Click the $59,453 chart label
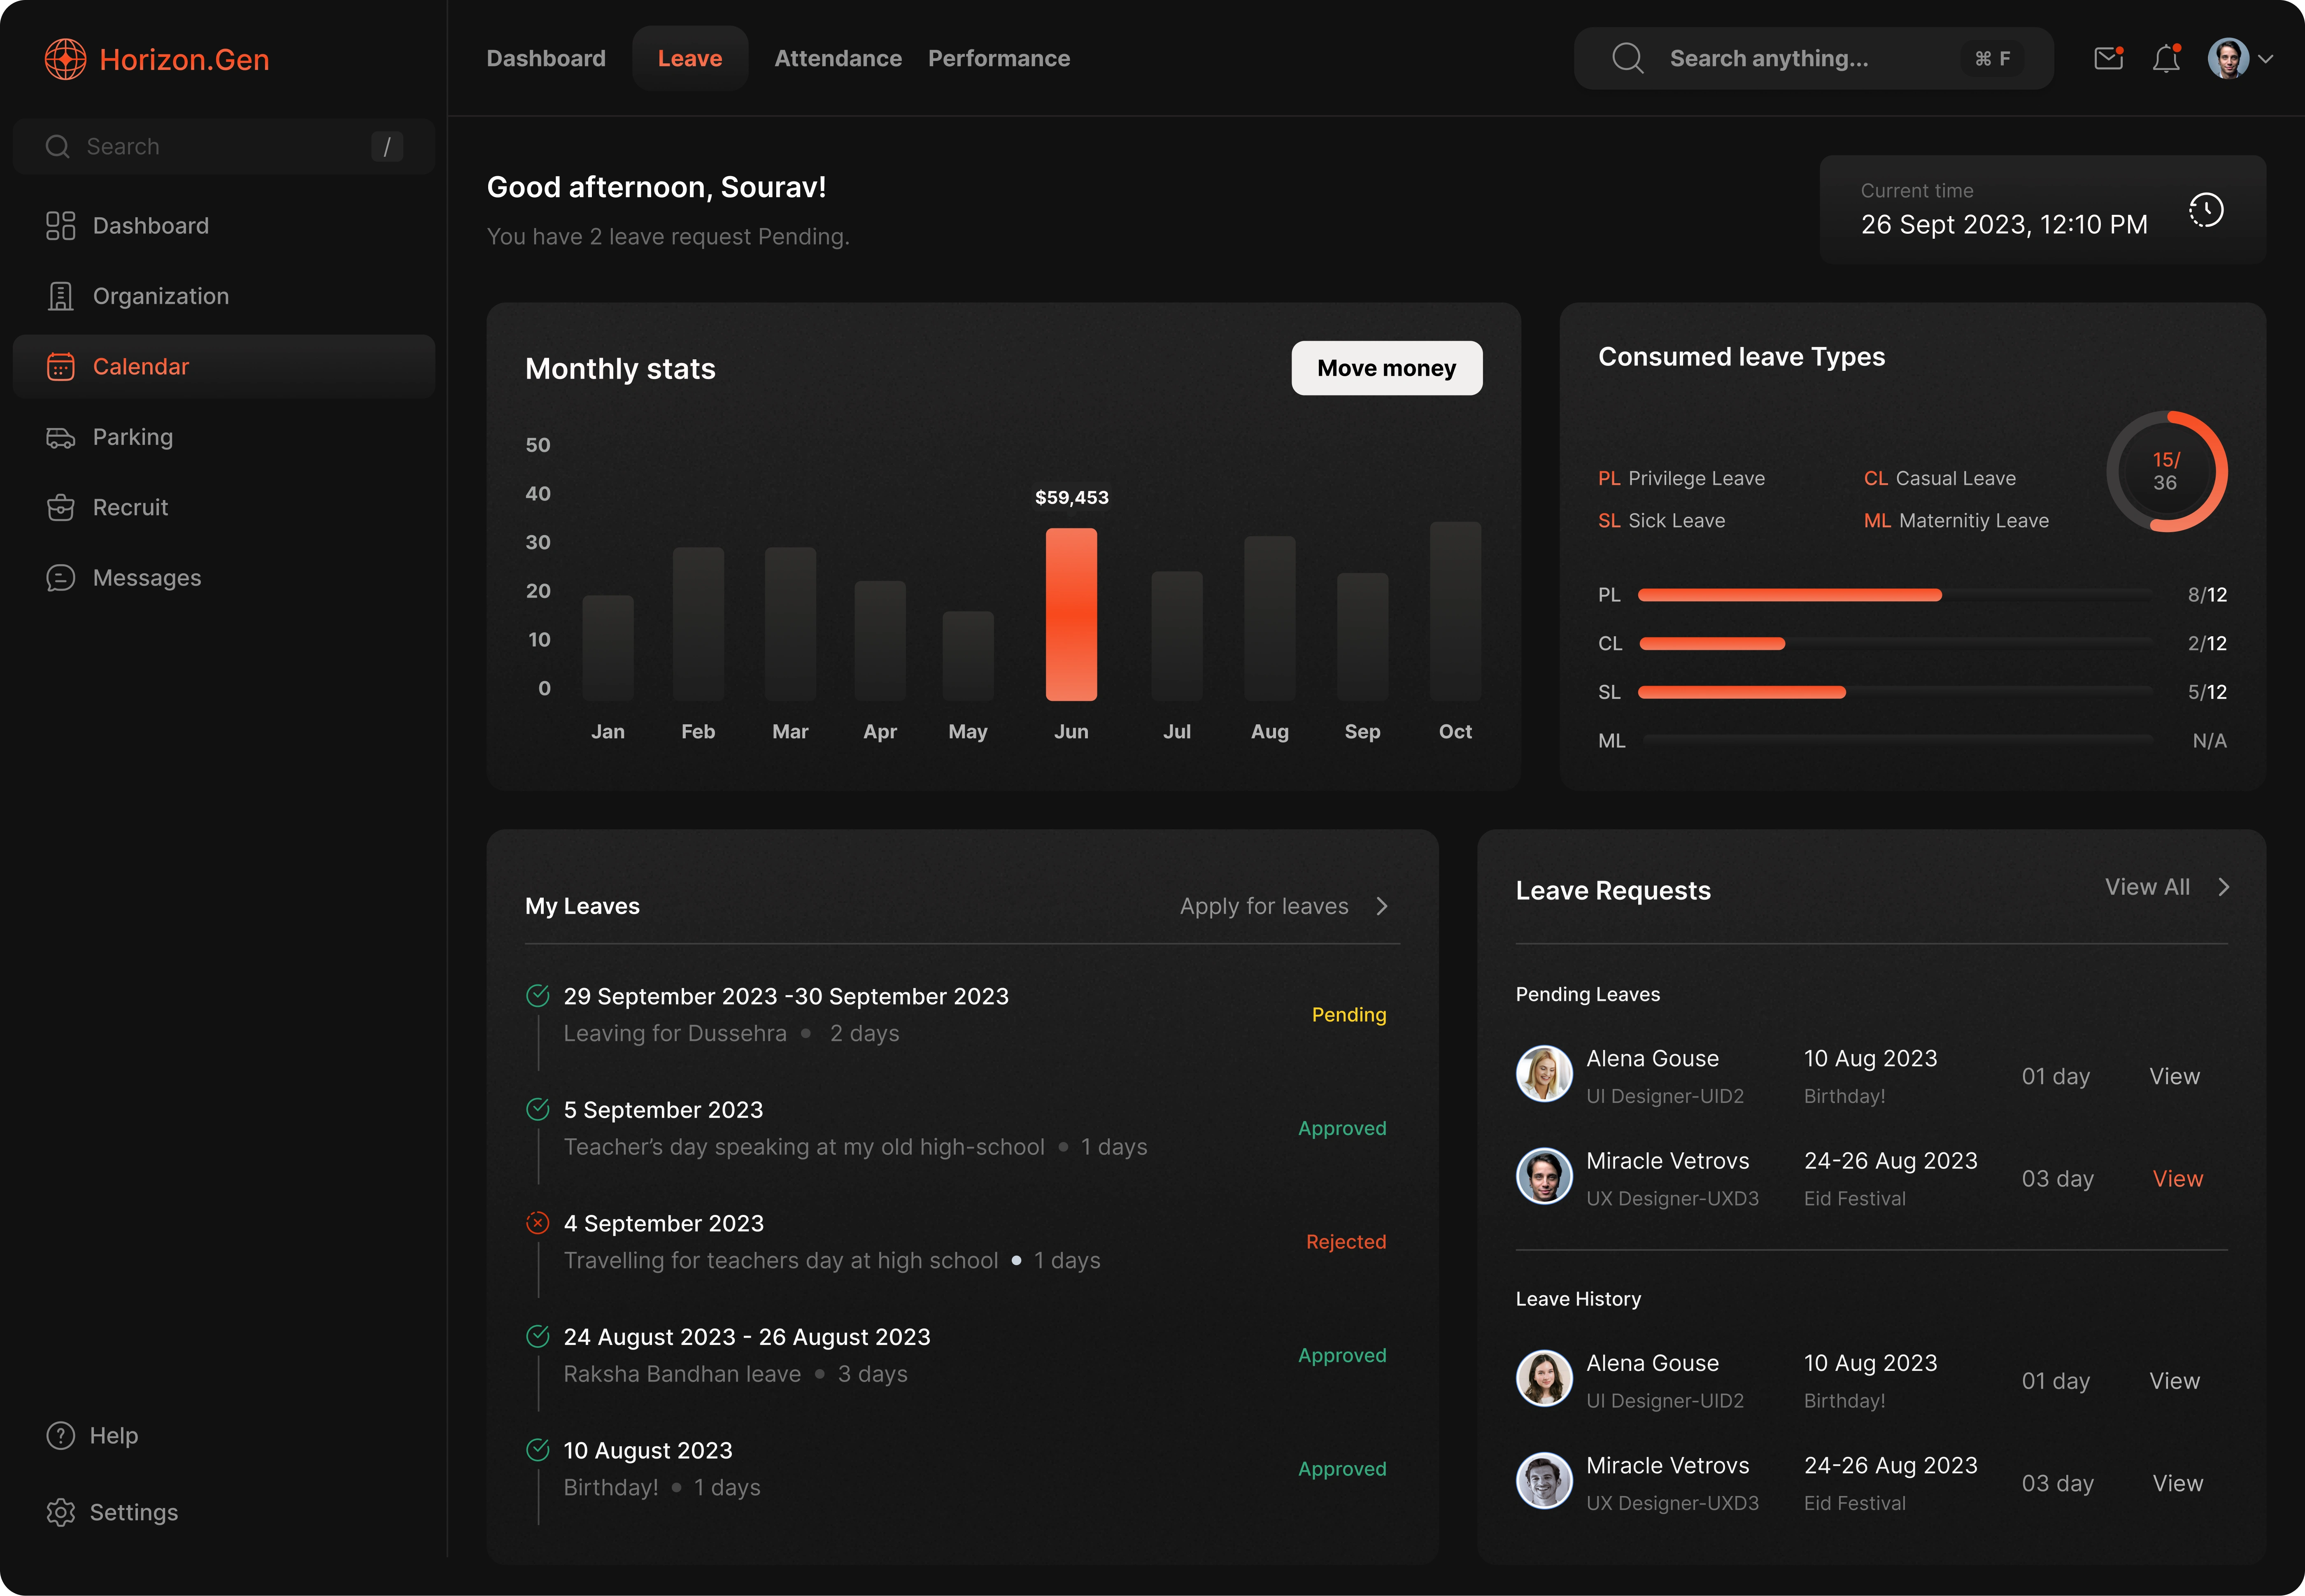The width and height of the screenshot is (2305, 1596). click(1071, 497)
